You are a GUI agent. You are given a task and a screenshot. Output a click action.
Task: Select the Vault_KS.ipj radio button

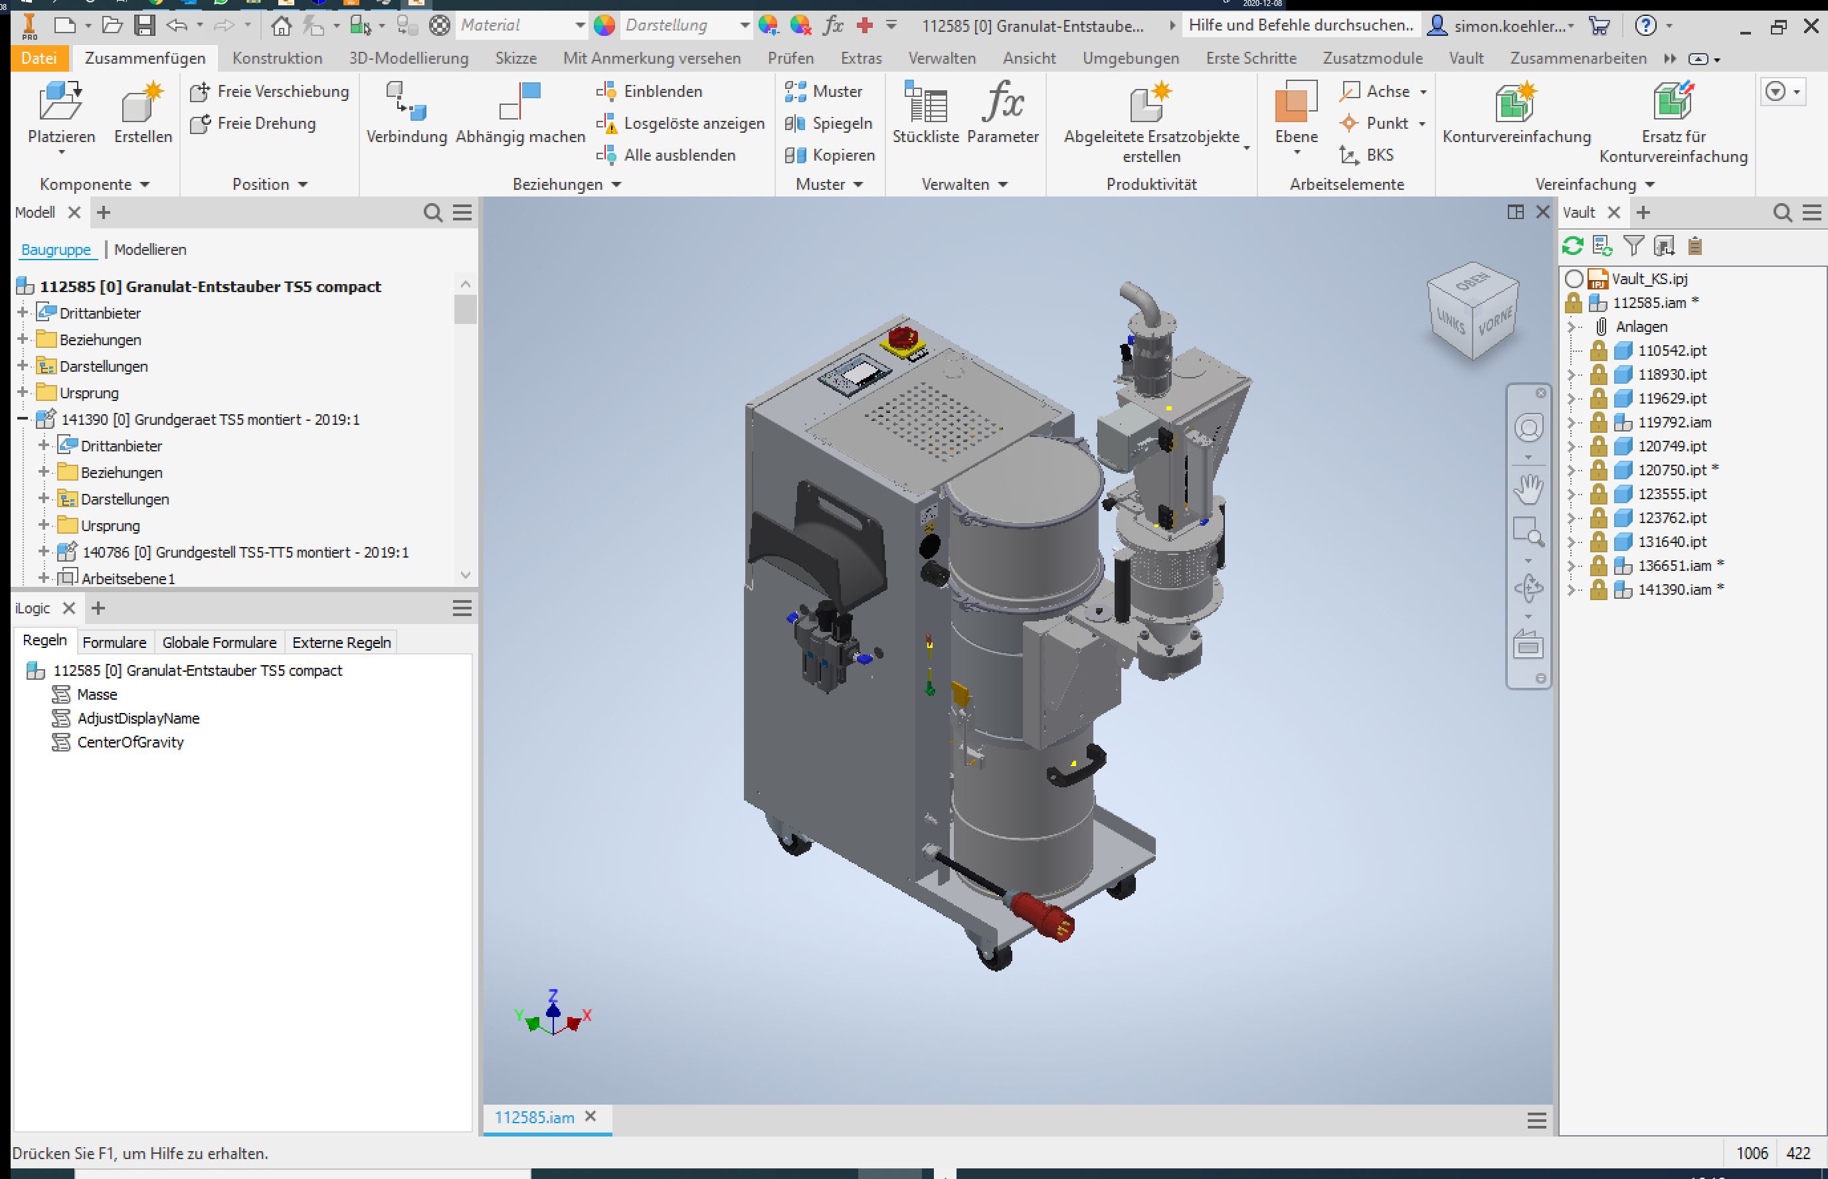(1574, 279)
